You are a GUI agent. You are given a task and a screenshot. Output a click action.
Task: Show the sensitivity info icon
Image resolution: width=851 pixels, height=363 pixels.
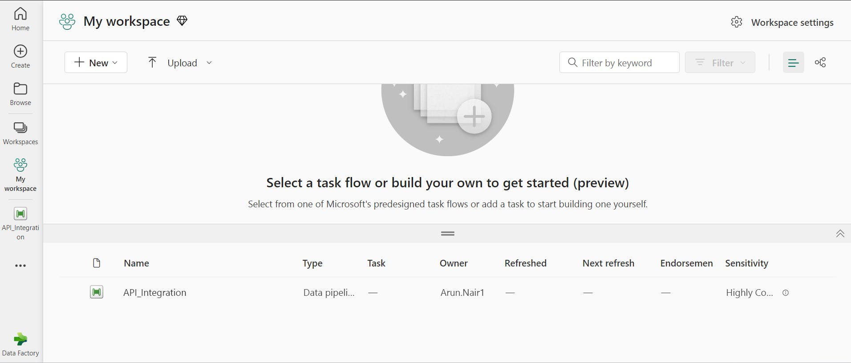tap(786, 293)
